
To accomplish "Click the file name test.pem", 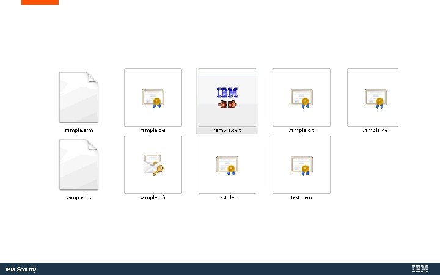I will [x=302, y=197].
